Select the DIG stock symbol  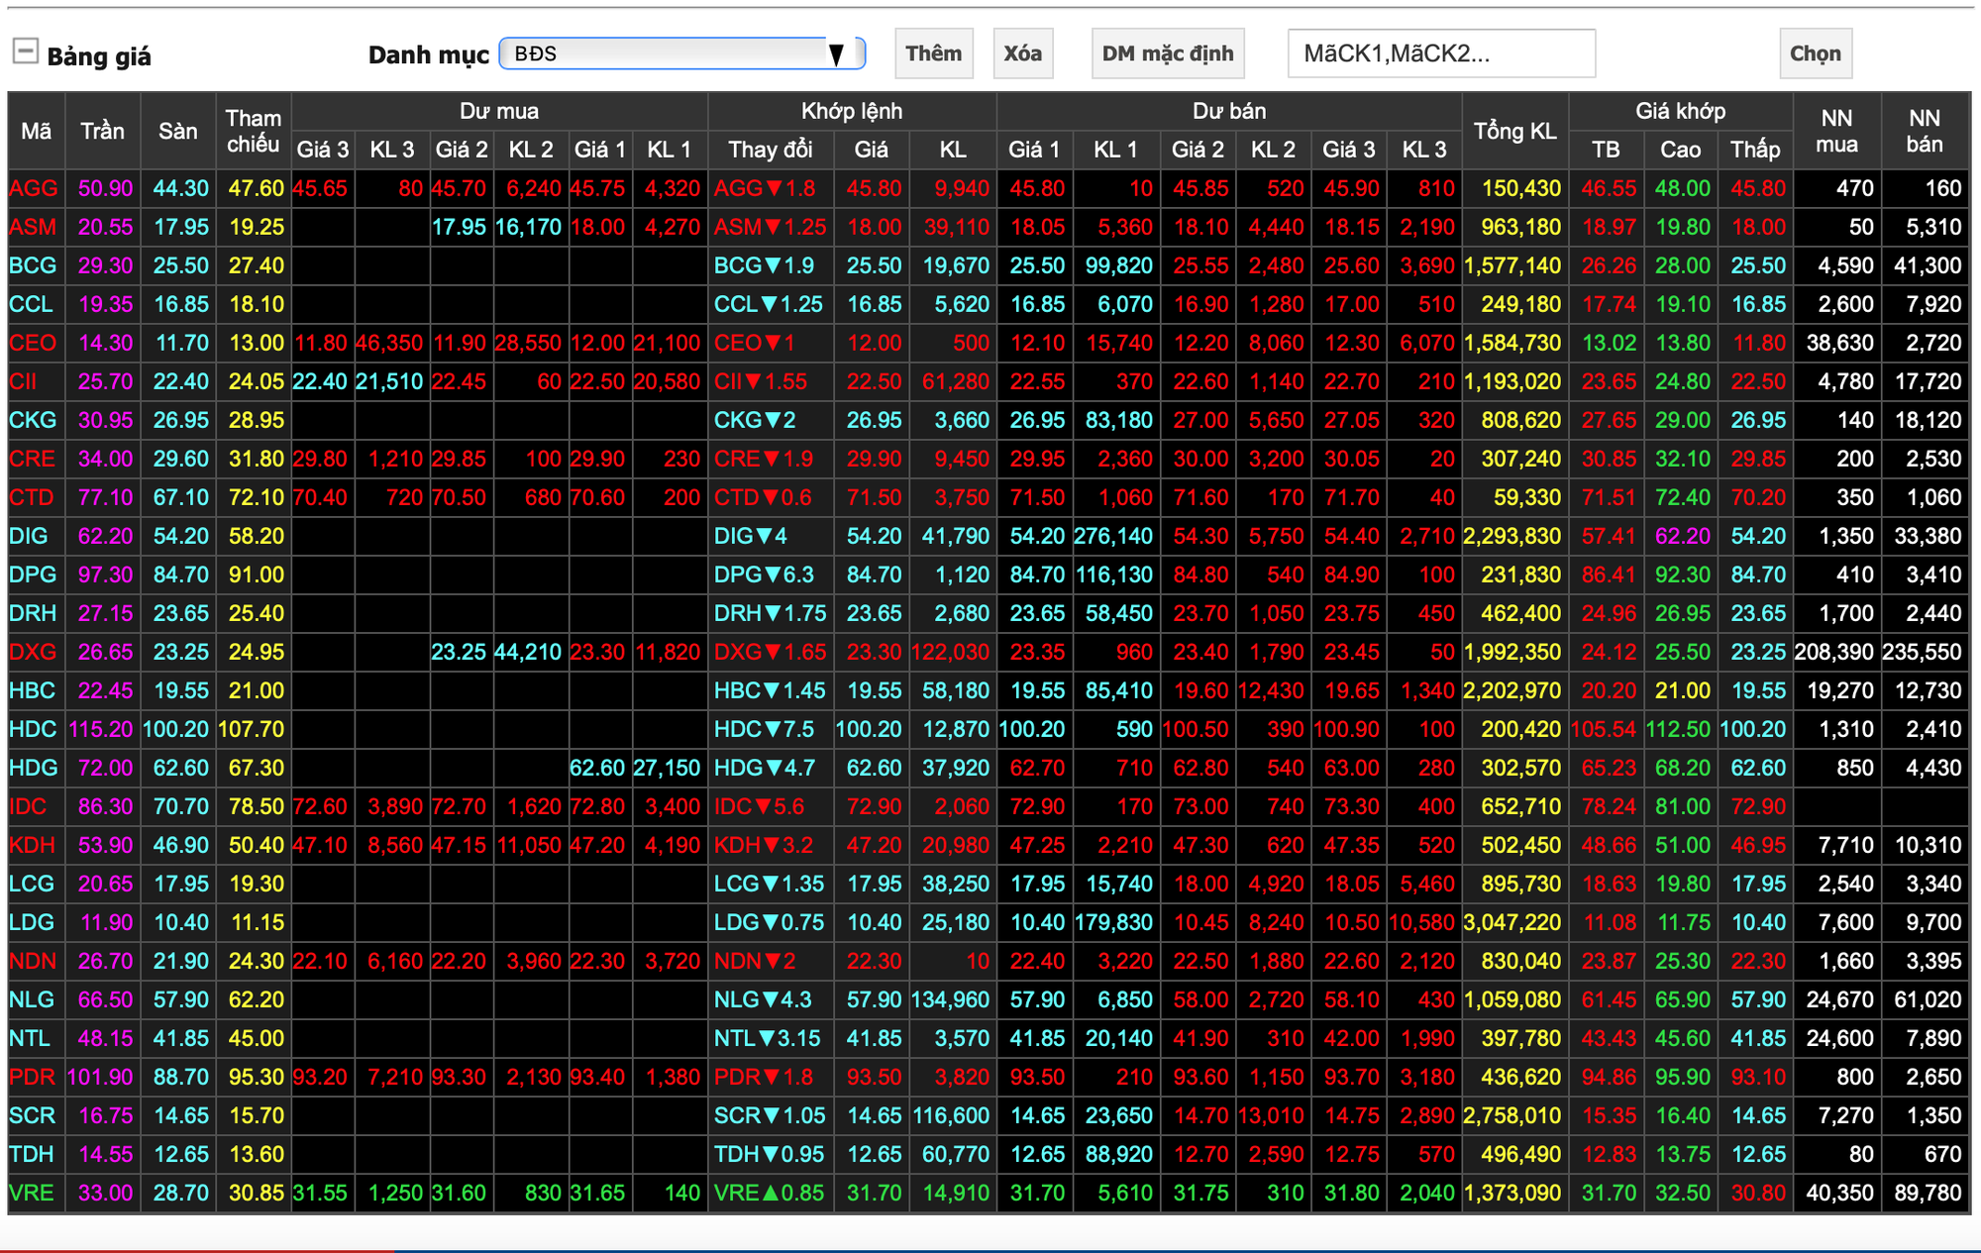point(29,536)
